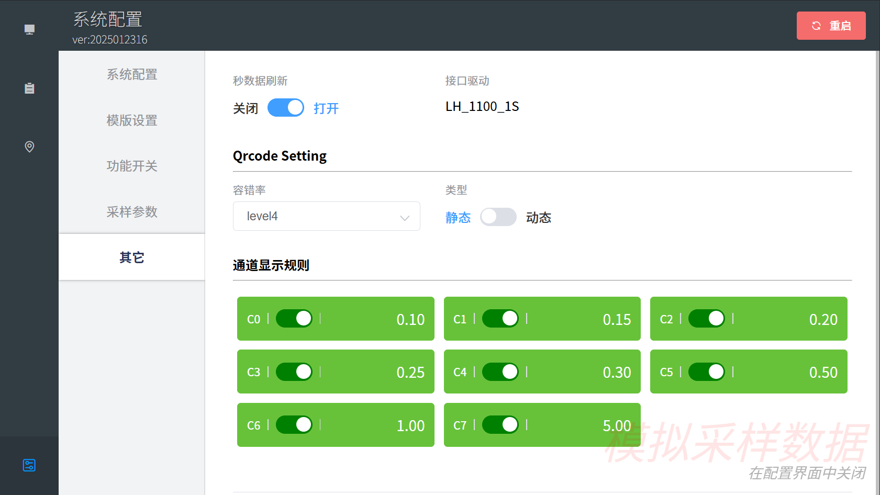880x495 pixels.
Task: Click the monitor icon in left sidebar
Action: pyautogui.click(x=29, y=29)
